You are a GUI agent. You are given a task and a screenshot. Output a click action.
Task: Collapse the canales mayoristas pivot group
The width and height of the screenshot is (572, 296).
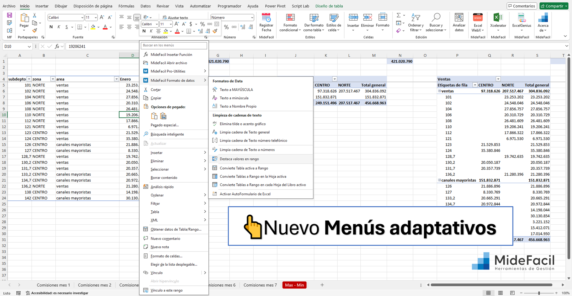coord(439,180)
